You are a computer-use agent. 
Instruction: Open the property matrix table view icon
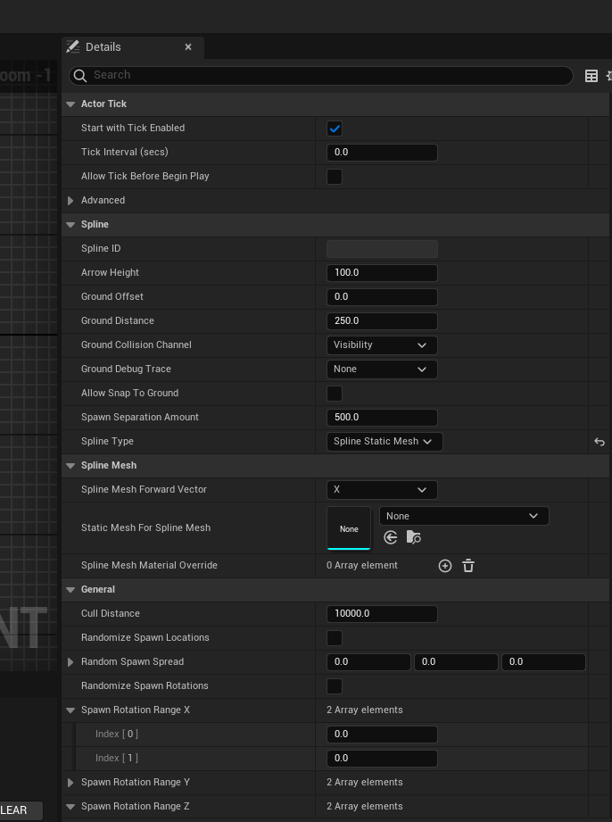click(591, 76)
